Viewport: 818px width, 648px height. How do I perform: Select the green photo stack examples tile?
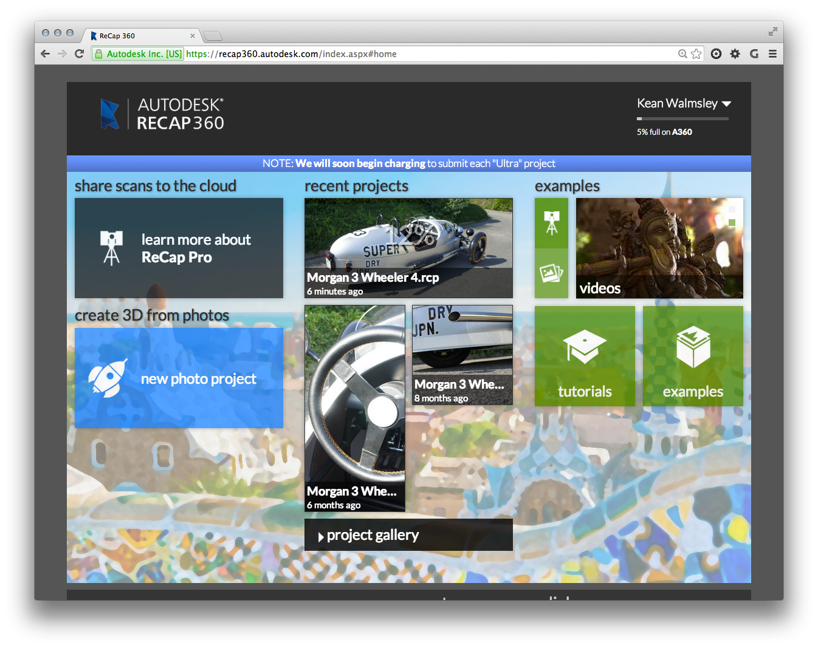click(x=551, y=273)
